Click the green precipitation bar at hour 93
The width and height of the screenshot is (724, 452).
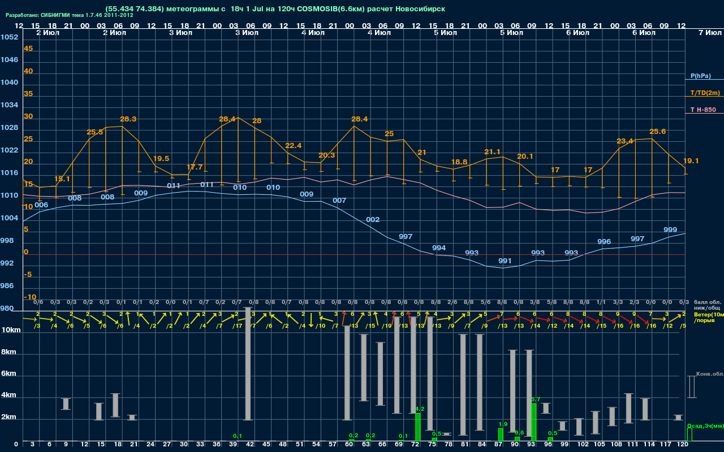tap(533, 423)
